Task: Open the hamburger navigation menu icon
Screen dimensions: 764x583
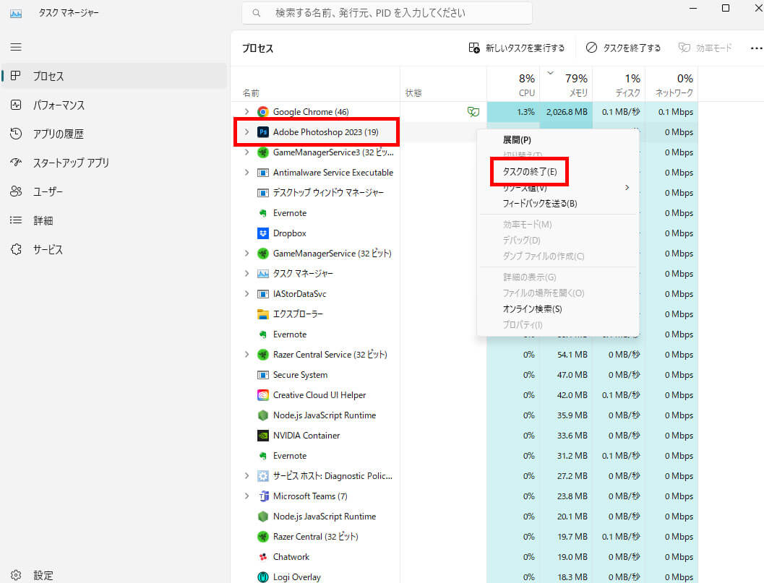Action: click(16, 47)
